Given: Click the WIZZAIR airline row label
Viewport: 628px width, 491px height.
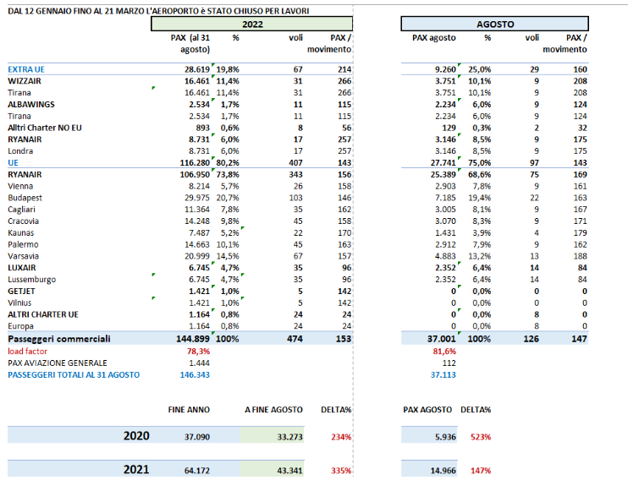Looking at the screenshot, I should pyautogui.click(x=25, y=81).
